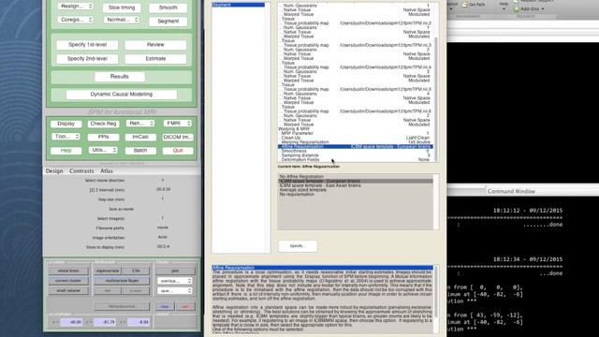Select the Sampling distance row
The width and height of the screenshot is (599, 337).
coord(356,155)
